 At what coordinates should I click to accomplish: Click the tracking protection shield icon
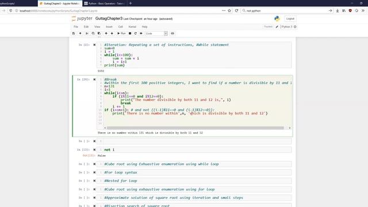(x=11, y=11)
